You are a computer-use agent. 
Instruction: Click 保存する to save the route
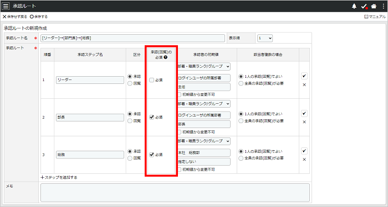pos(39,17)
